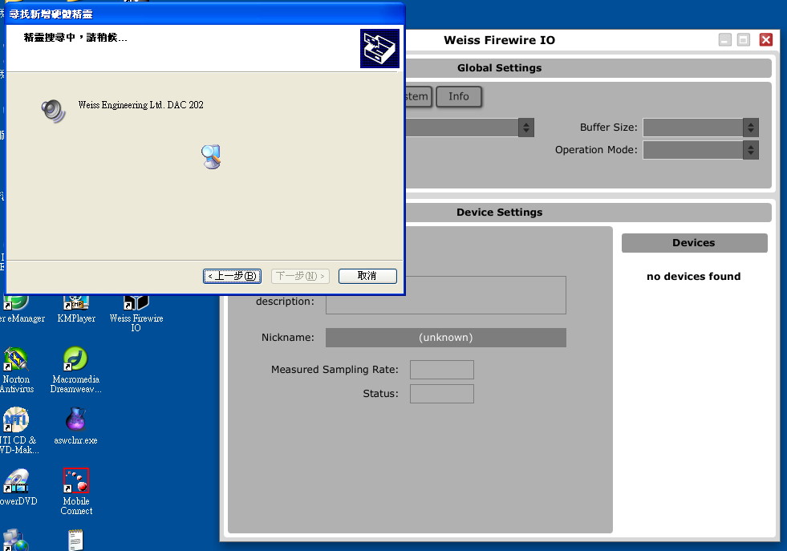Viewport: 787px width, 551px height.
Task: Click the "Operation Mode:" label
Action: [596, 150]
